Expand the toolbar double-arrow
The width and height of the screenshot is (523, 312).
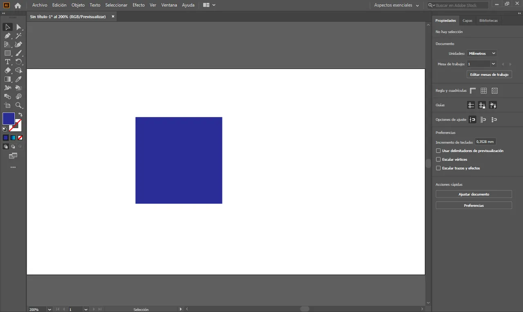[x=4, y=13]
